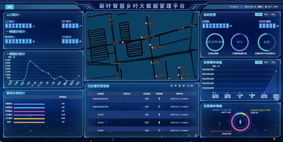
Task: Select 本年 tab in 实时告警 panel
Action: 258,15
